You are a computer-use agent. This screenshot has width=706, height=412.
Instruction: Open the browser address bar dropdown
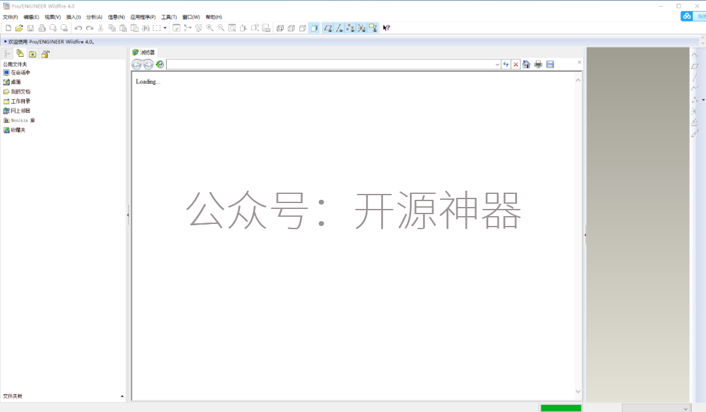(x=497, y=65)
